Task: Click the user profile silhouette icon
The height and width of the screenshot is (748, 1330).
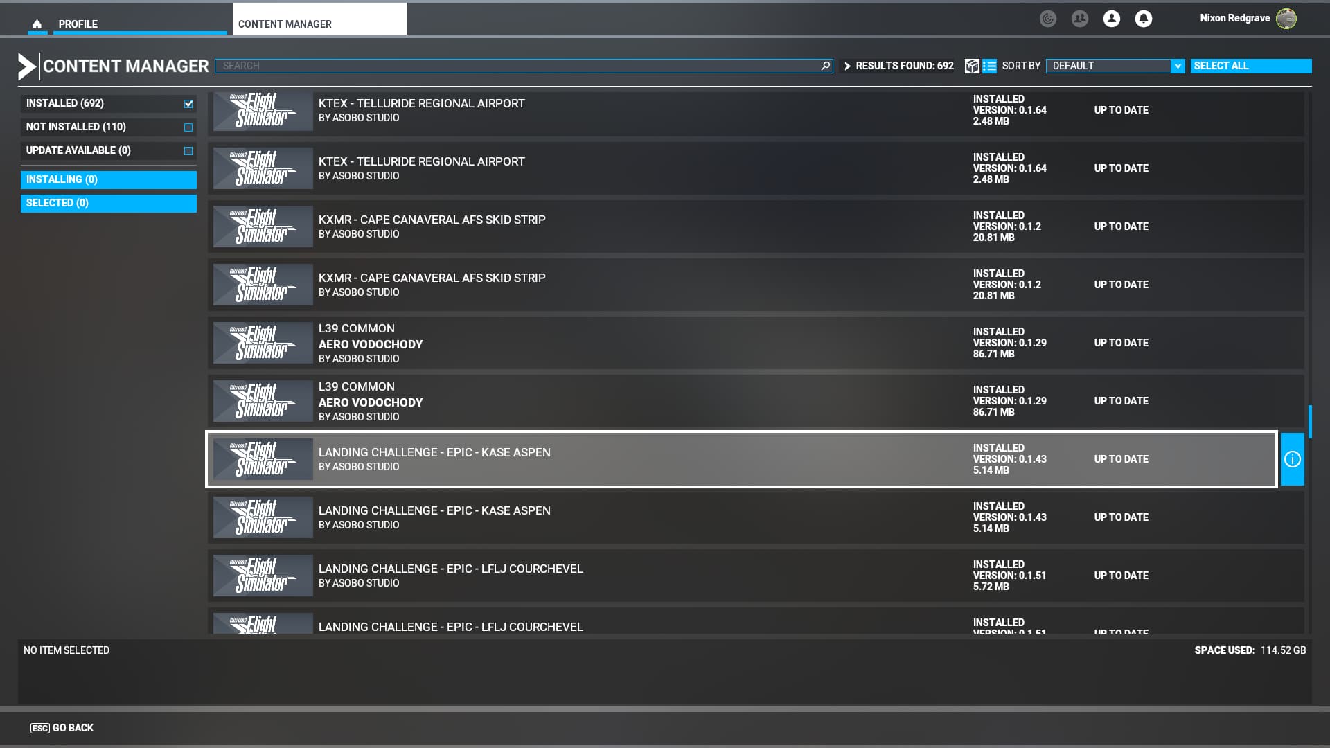Action: click(x=1111, y=19)
